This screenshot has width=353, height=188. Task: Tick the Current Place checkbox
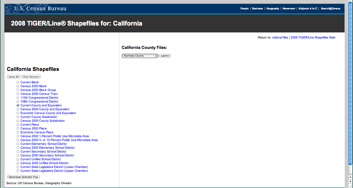[x=18, y=125]
